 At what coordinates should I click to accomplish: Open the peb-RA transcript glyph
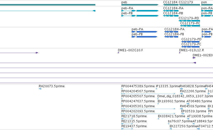click(140, 11)
